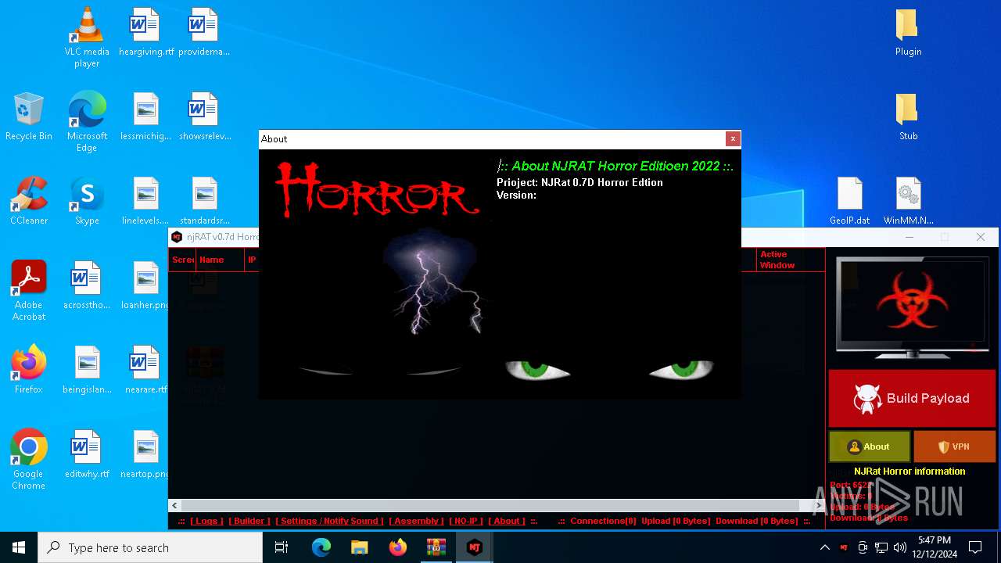Screen dimensions: 1001x563
Task: Click biohazard monitor preview in njRAT
Action: (911, 308)
